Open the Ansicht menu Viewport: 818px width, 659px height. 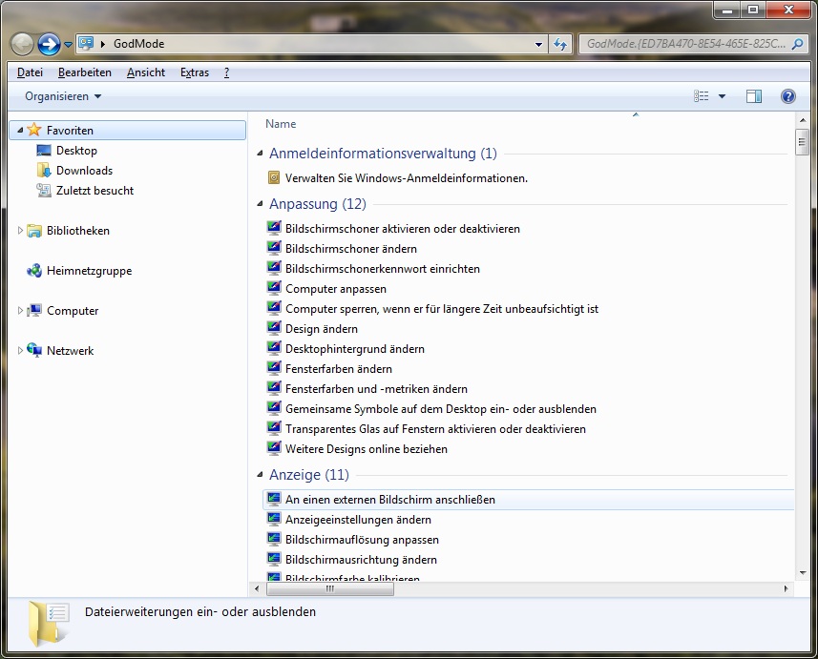[x=145, y=72]
